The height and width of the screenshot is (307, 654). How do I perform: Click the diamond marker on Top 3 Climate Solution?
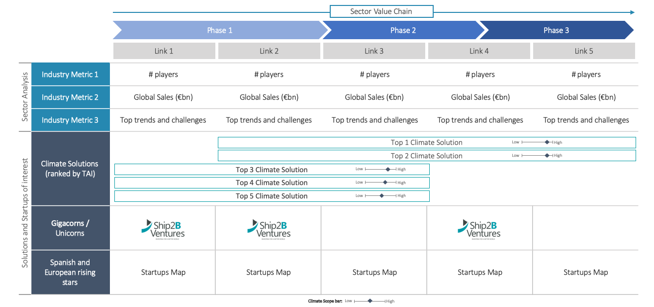[x=388, y=170]
